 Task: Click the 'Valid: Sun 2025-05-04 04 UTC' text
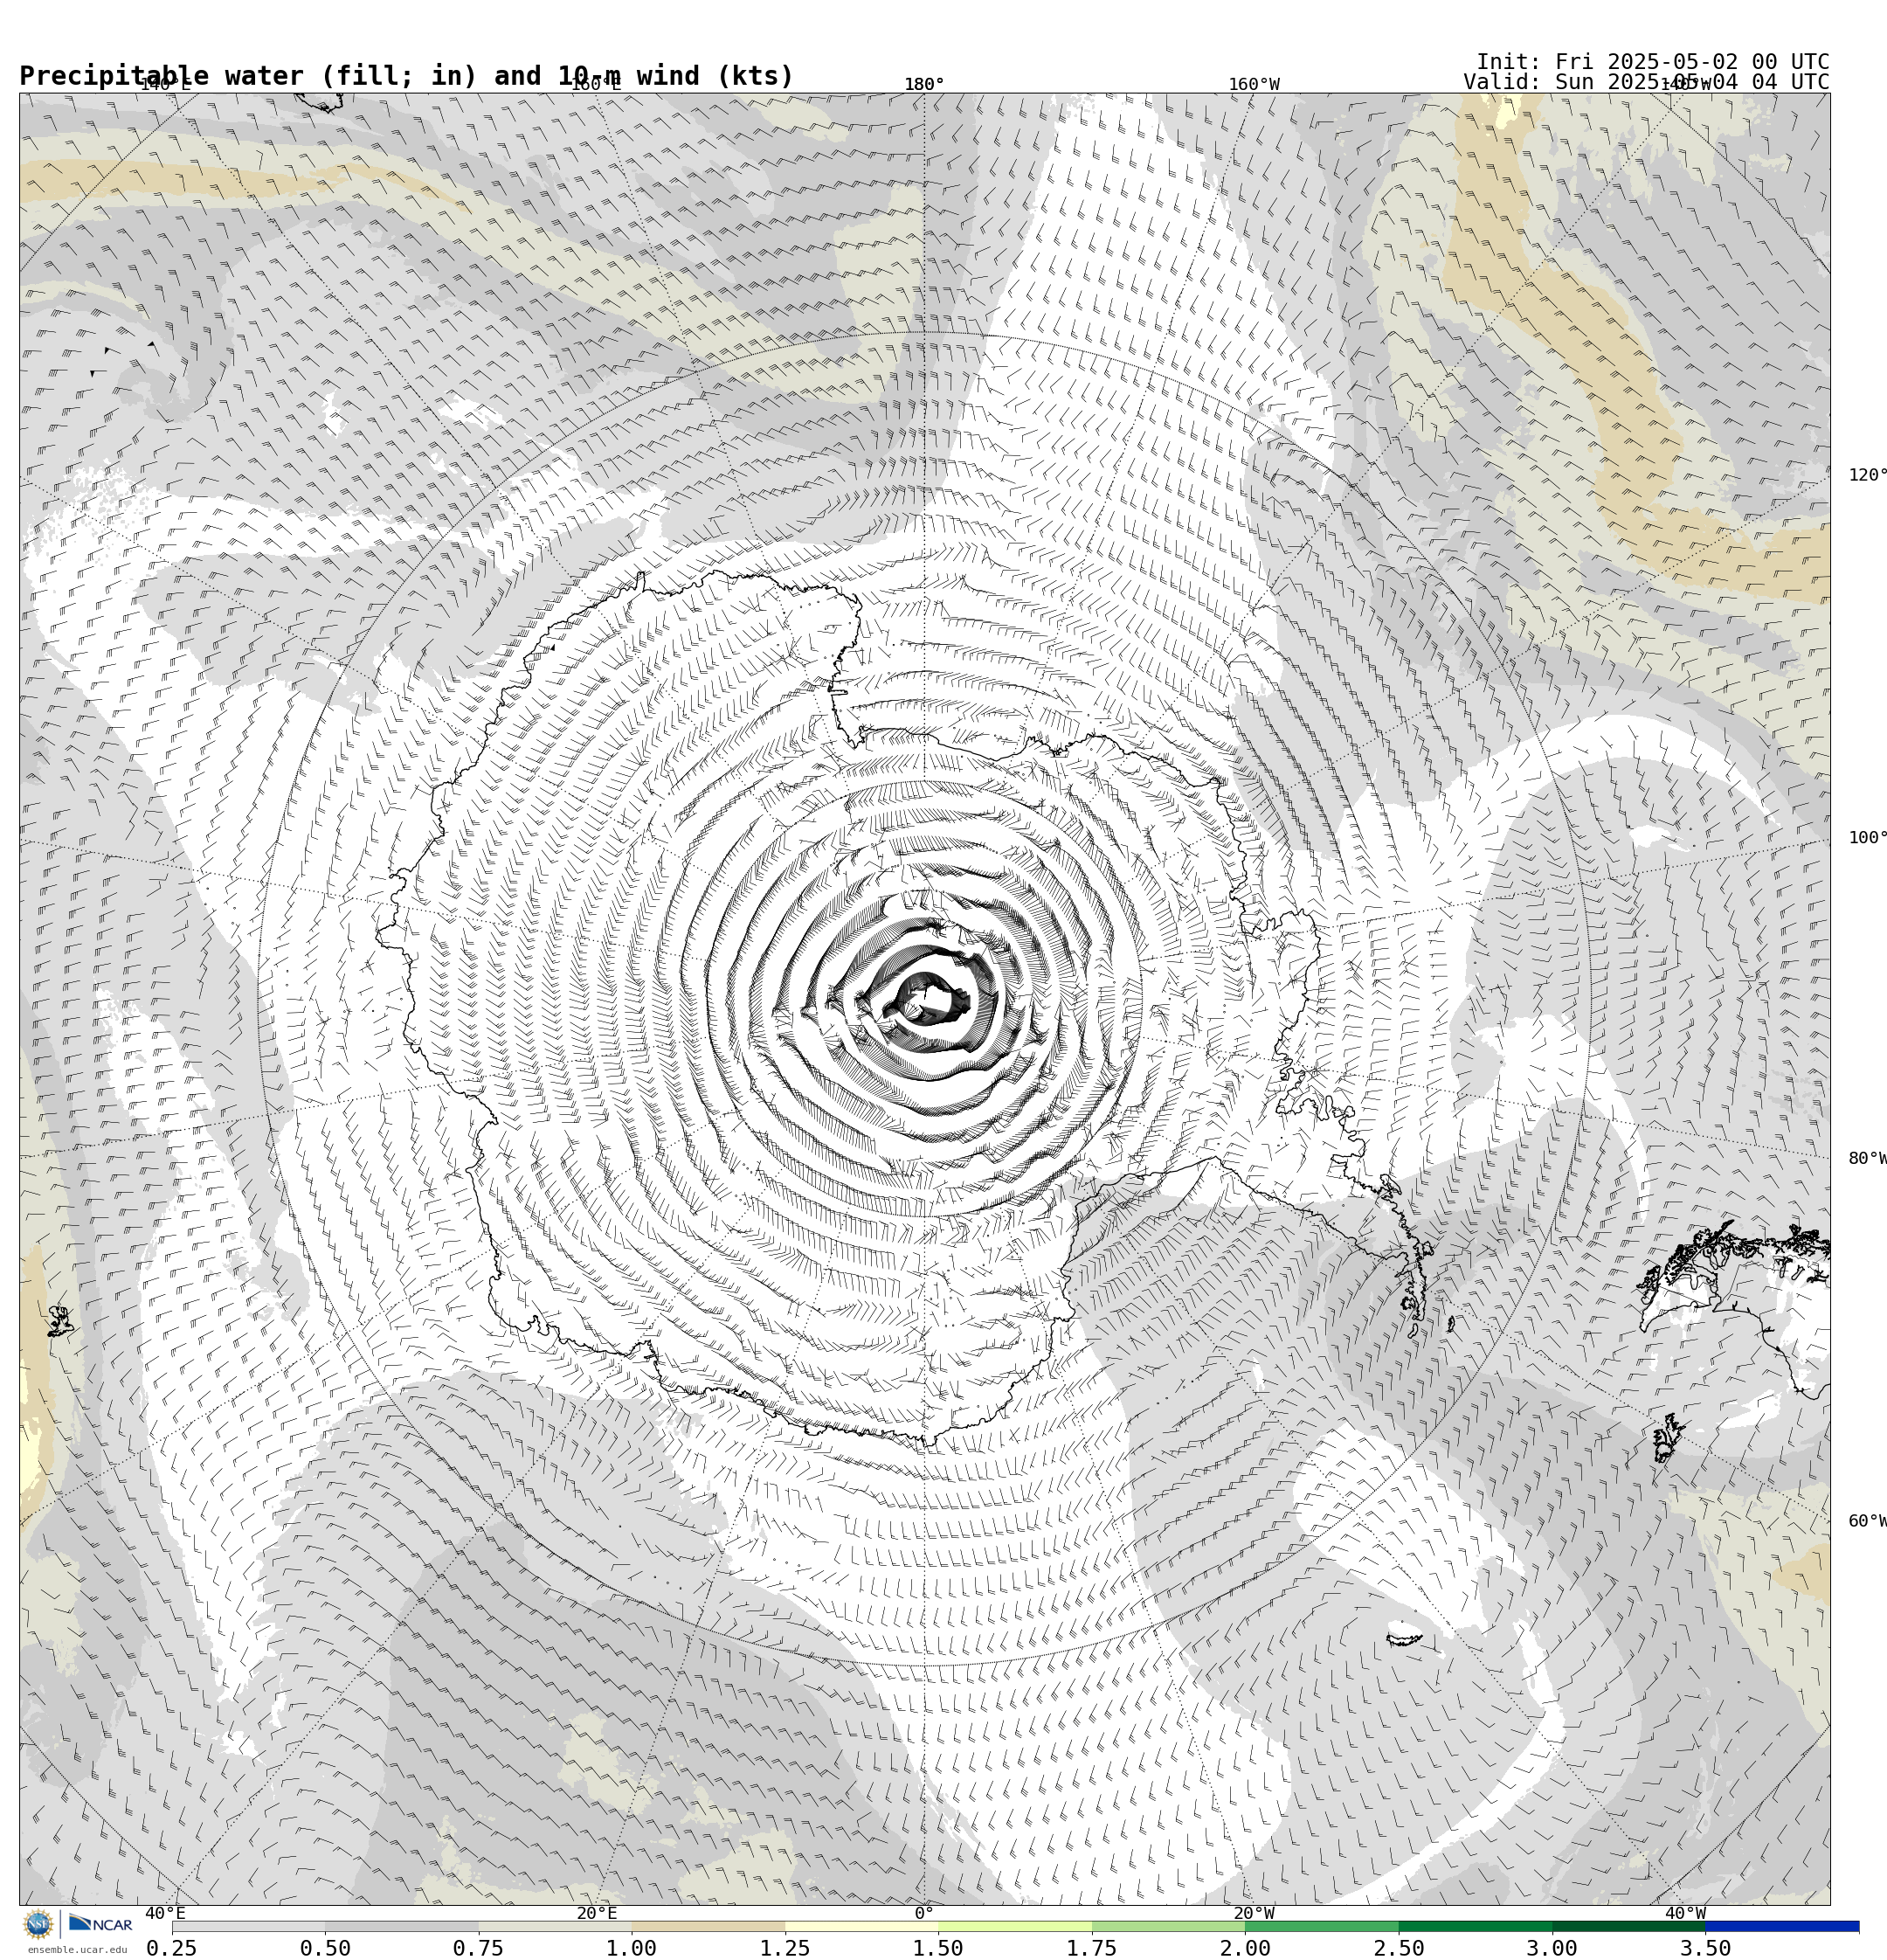pyautogui.click(x=1646, y=82)
